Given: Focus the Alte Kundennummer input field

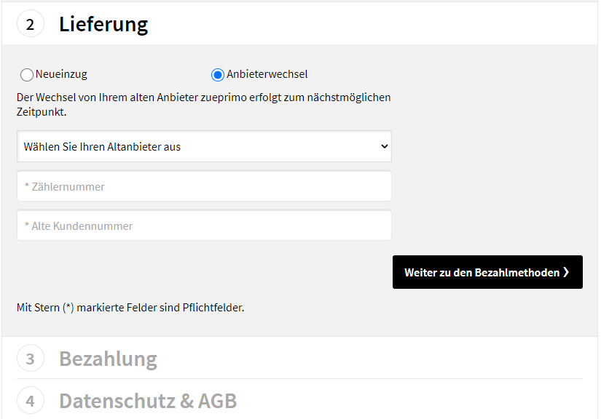Looking at the screenshot, I should (x=204, y=226).
